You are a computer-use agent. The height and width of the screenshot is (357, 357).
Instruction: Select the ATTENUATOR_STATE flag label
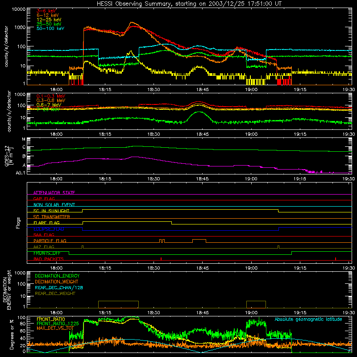click(x=54, y=193)
